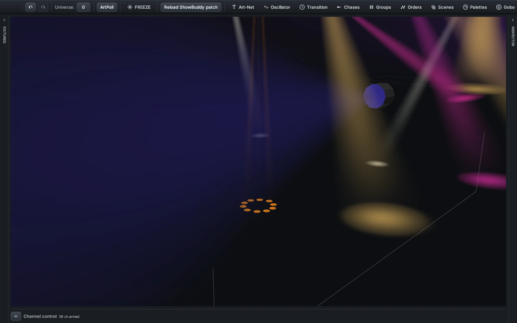
Task: Expand the Fixtures sidebar chevron
Action: (x=4, y=20)
